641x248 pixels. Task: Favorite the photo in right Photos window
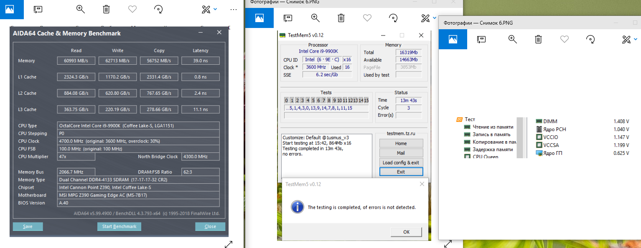click(x=565, y=39)
